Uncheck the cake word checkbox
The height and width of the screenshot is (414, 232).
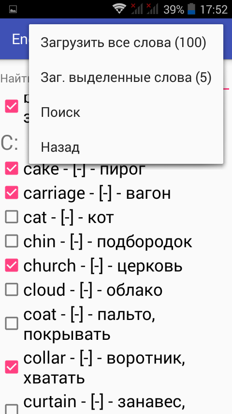coord(12,168)
